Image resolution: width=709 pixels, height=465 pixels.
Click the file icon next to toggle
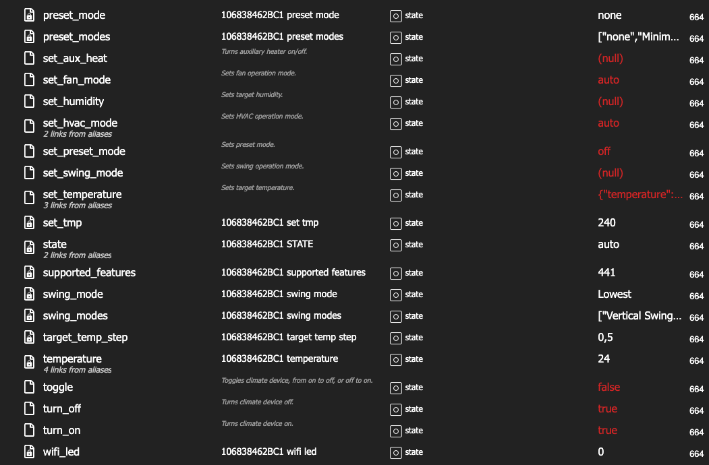(30, 387)
